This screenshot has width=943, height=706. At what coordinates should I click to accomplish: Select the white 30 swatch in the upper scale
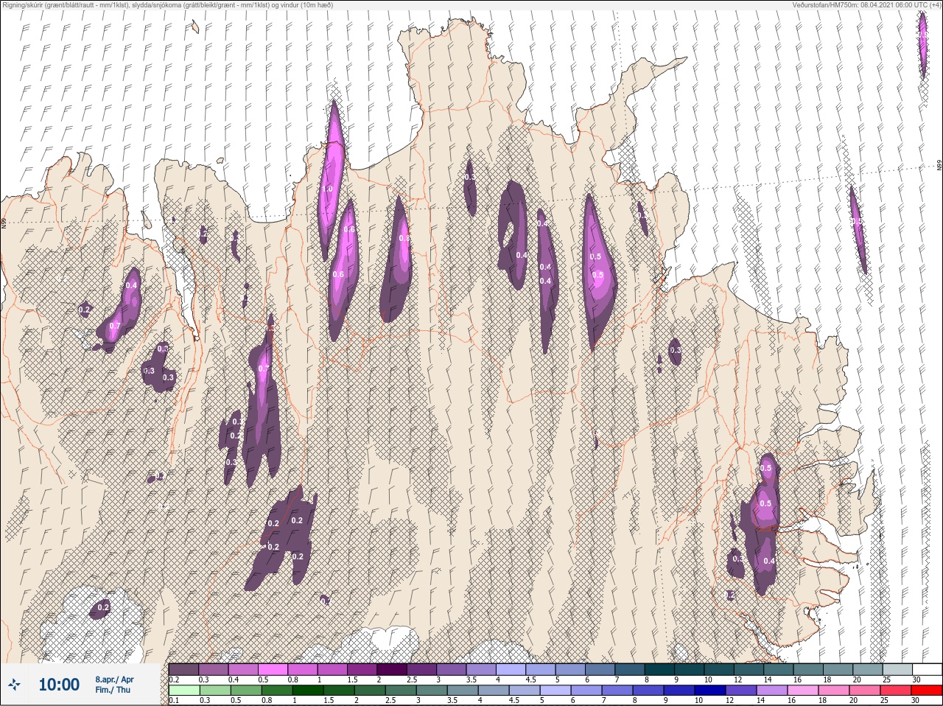pyautogui.click(x=928, y=669)
